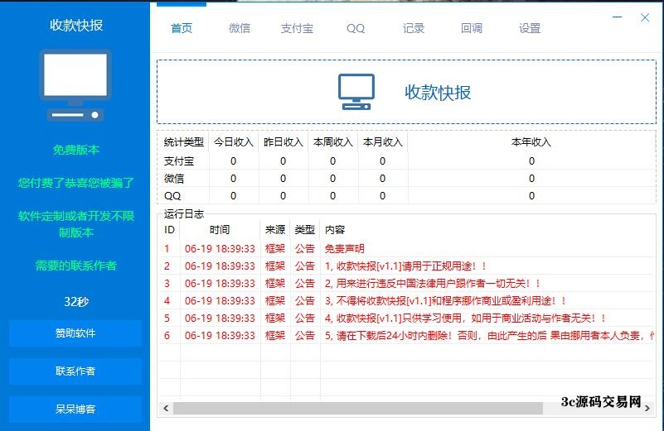Switch to the 支付宝 tab

297,28
